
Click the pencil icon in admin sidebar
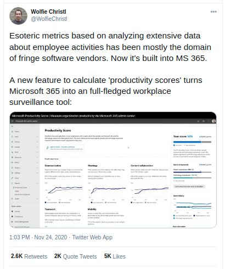pyautogui.click(x=13, y=178)
